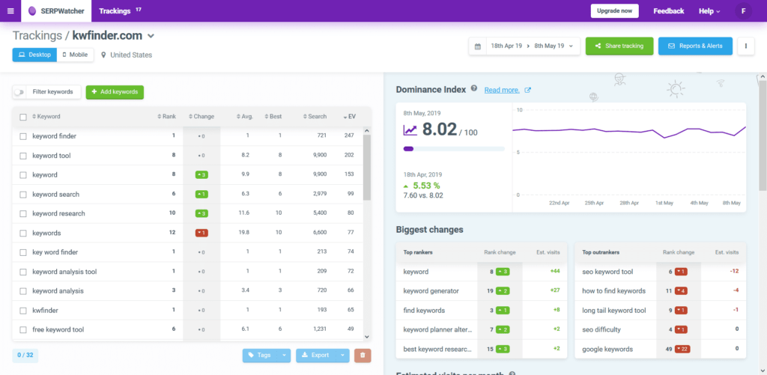This screenshot has width=767, height=375.
Task: Tick the select-all Keyword header checkbox
Action: coord(23,117)
